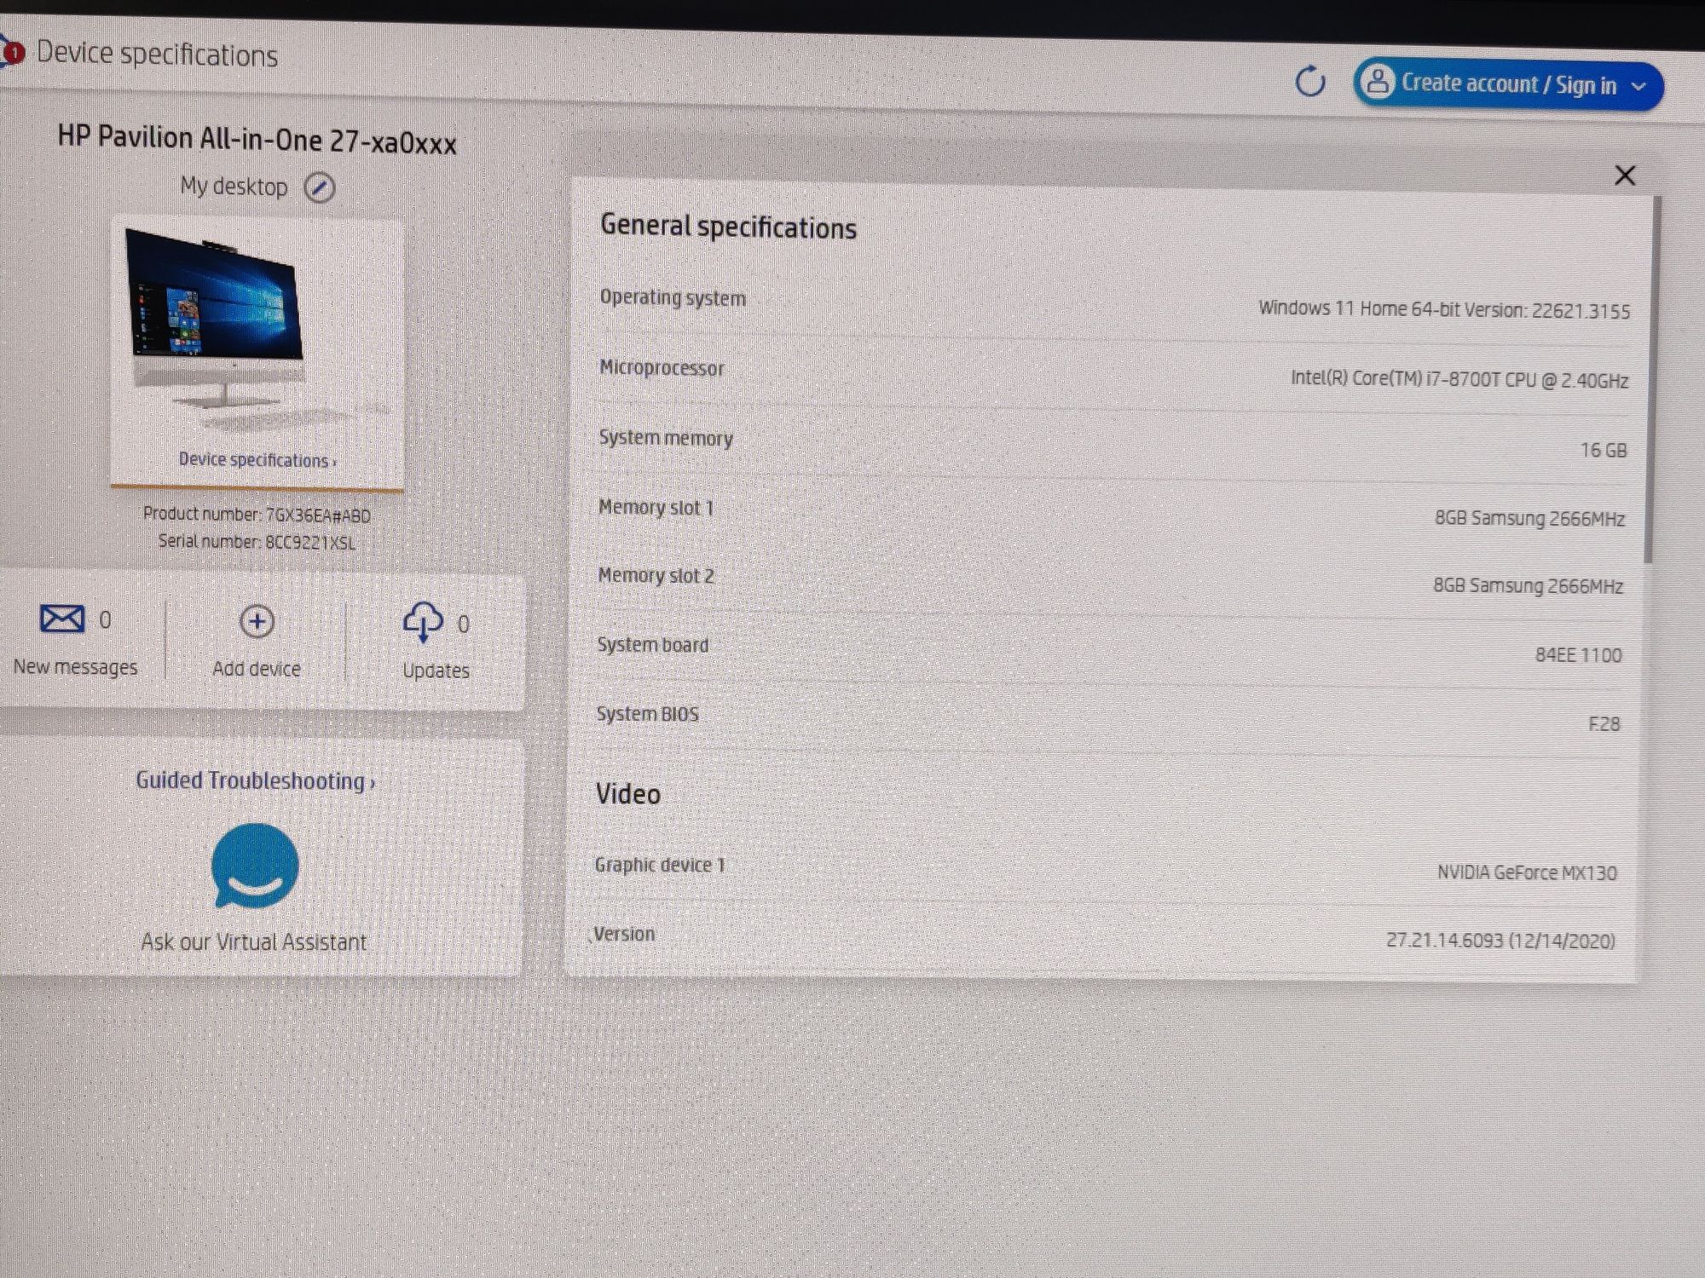Click the New messages label
The width and height of the screenshot is (1705, 1278).
point(75,667)
